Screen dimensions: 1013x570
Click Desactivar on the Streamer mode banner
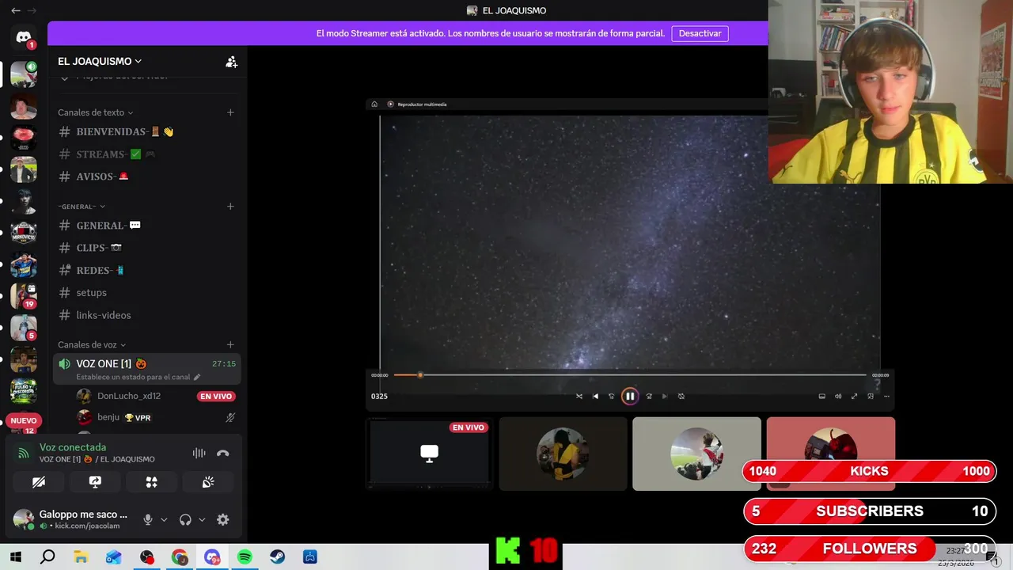click(700, 33)
